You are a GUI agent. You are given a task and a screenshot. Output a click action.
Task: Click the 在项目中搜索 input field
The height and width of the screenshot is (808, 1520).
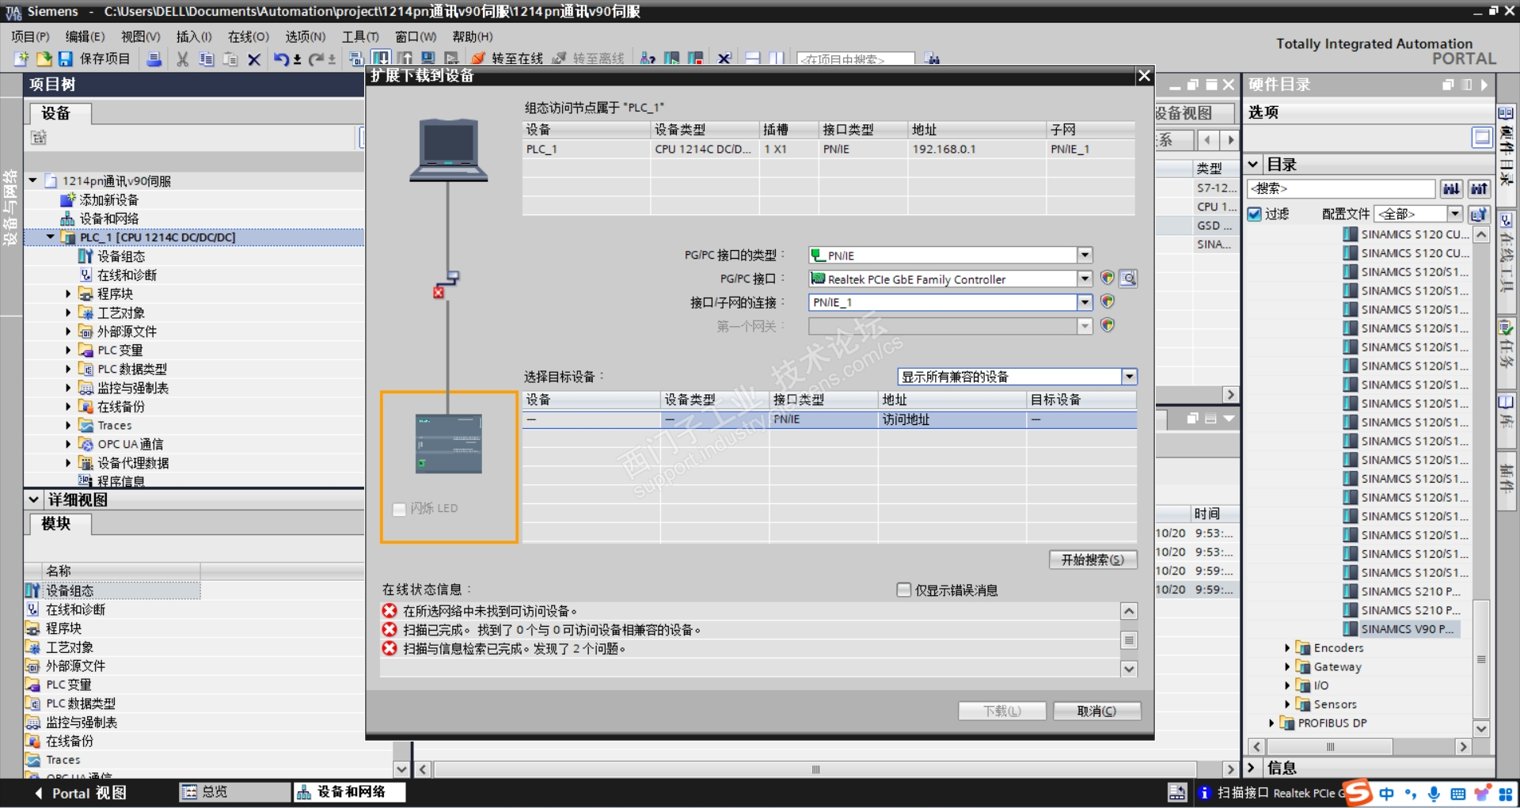point(856,59)
